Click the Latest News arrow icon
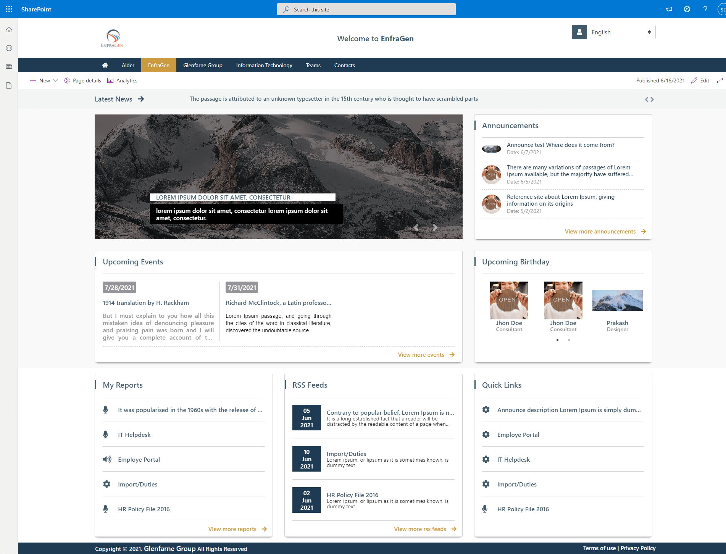Viewport: 726px width, 554px height. coord(141,99)
